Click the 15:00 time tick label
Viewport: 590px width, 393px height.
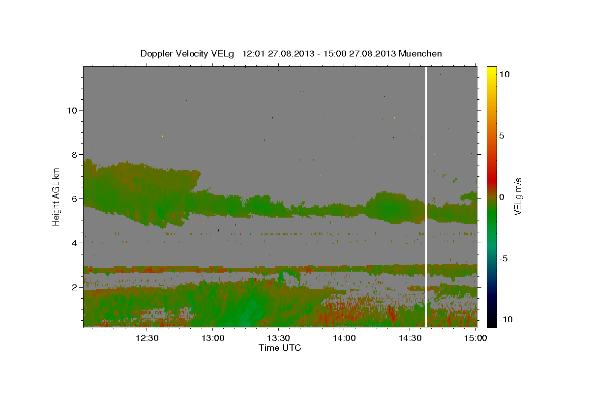(476, 338)
